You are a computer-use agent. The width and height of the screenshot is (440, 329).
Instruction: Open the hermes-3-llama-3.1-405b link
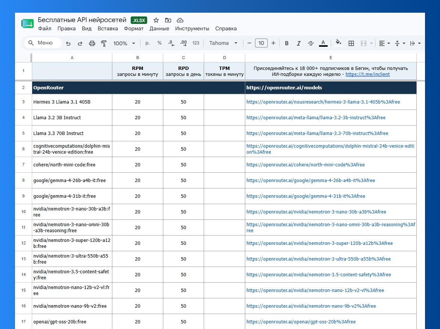click(x=323, y=102)
